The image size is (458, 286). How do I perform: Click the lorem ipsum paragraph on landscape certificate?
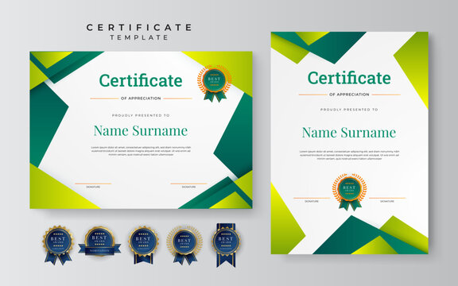coord(141,151)
